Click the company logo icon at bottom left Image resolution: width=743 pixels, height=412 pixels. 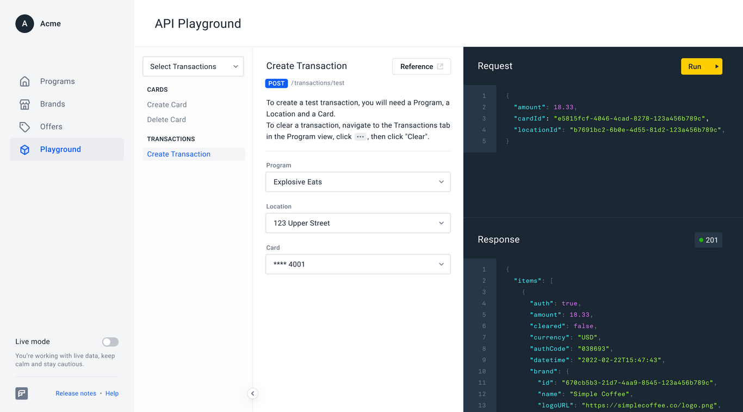[x=21, y=393]
